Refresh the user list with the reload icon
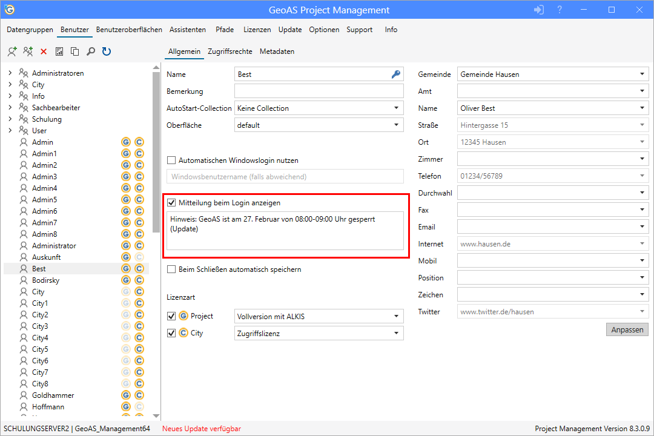The width and height of the screenshot is (654, 436). (x=106, y=51)
